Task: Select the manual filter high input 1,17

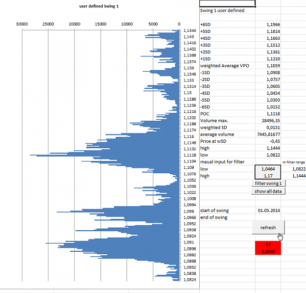Action: 268,176
